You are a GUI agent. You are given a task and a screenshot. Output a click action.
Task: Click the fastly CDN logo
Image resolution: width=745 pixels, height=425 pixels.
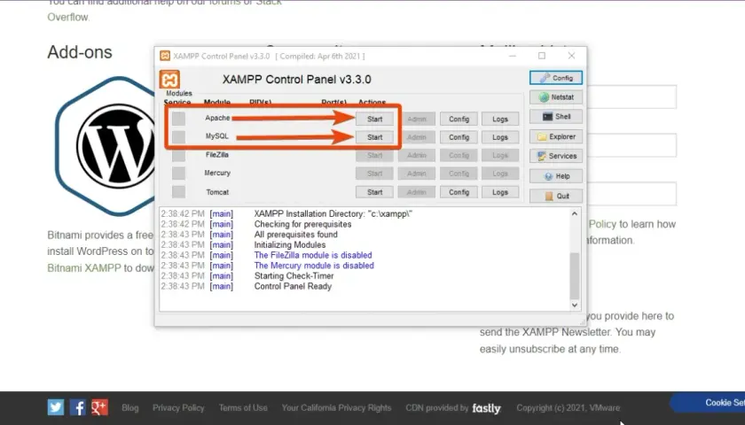point(486,408)
